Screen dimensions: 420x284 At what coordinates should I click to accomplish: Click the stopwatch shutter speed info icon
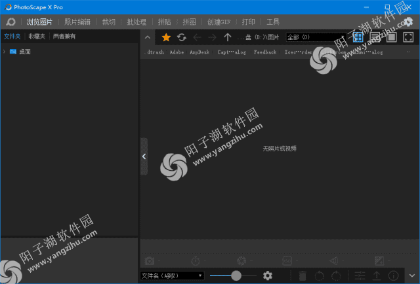tap(196, 260)
